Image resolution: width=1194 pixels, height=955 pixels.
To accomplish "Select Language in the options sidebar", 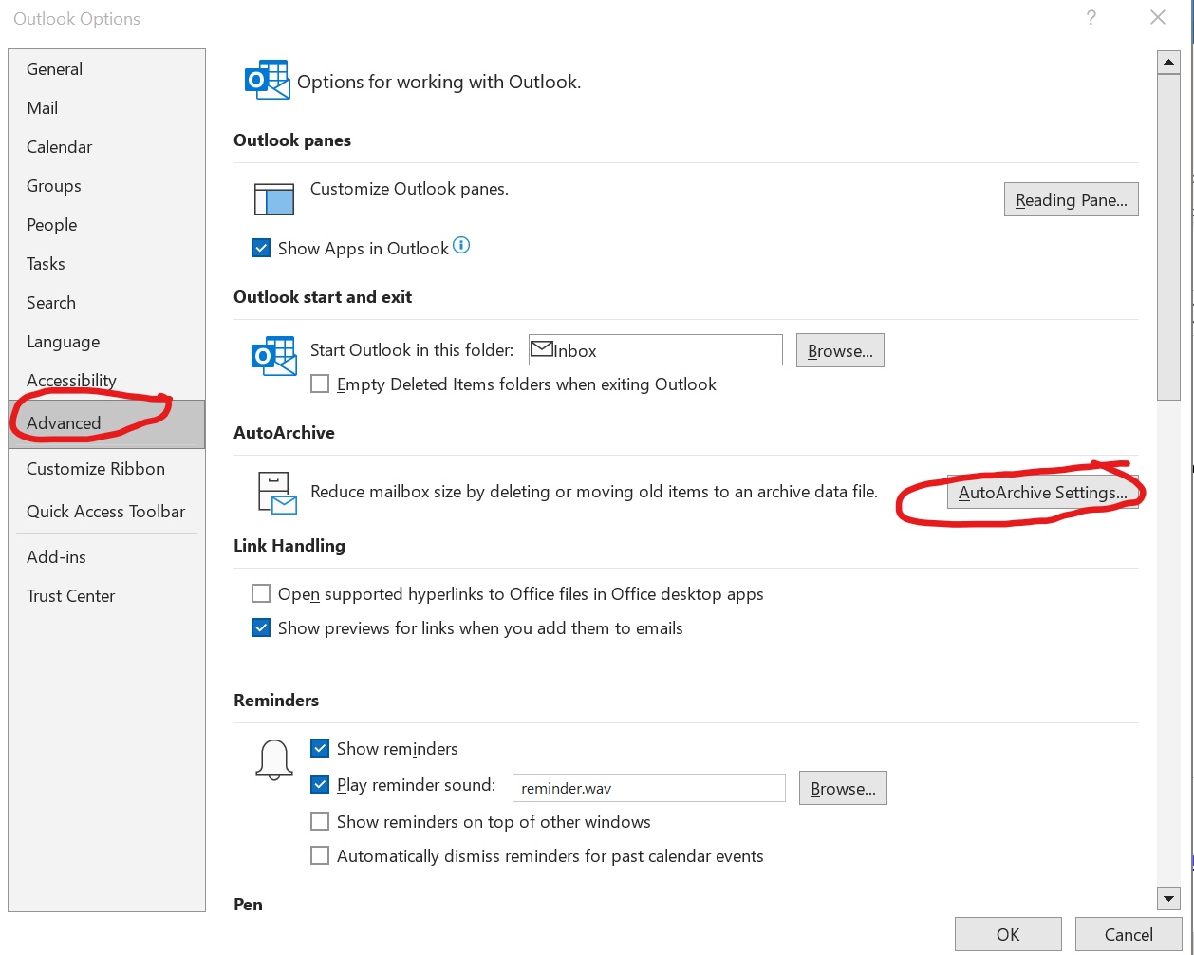I will pos(106,342).
